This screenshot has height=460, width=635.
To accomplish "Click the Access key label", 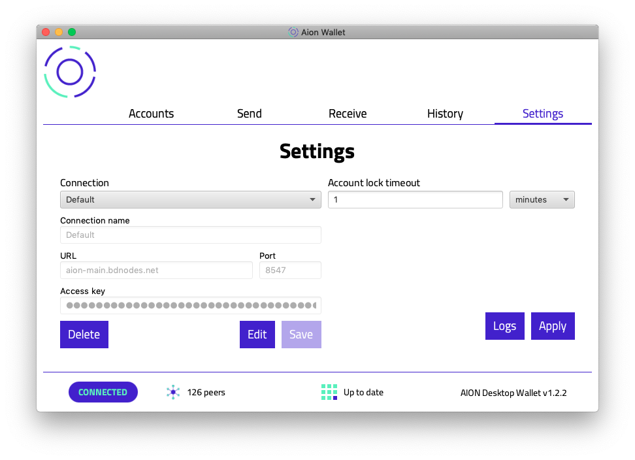I will click(82, 291).
